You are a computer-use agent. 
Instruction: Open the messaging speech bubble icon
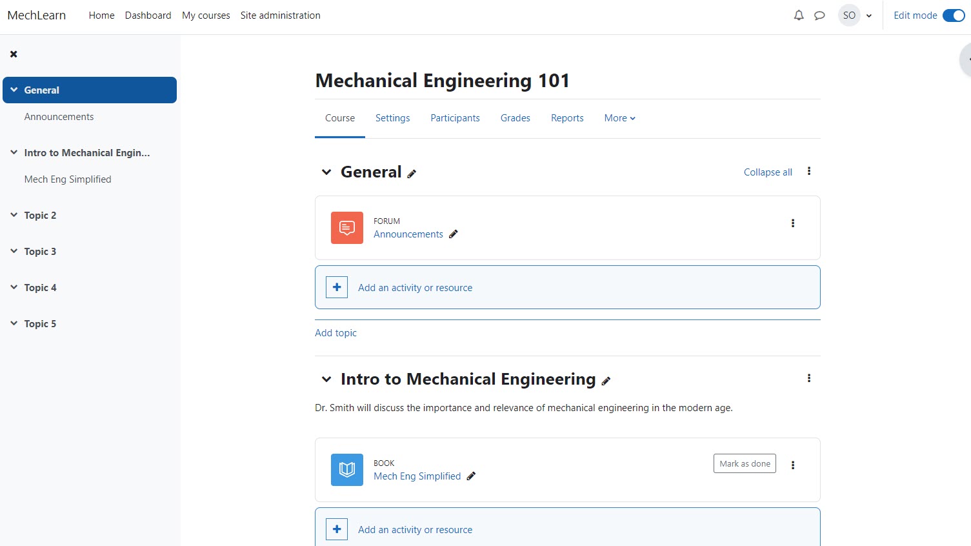coord(819,15)
